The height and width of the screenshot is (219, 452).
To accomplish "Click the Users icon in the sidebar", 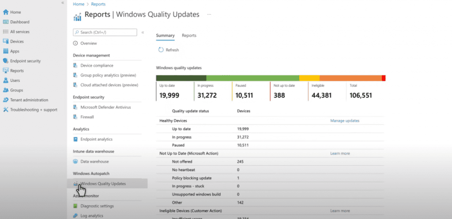I will [x=5, y=80].
